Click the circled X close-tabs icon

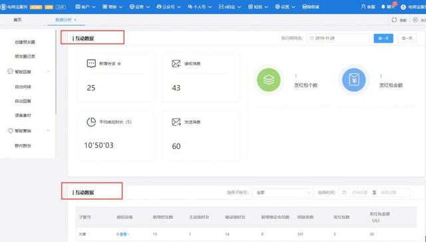tap(415, 20)
